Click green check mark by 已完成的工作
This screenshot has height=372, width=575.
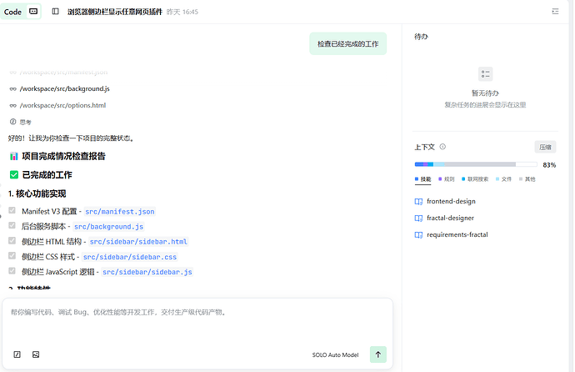click(x=14, y=175)
